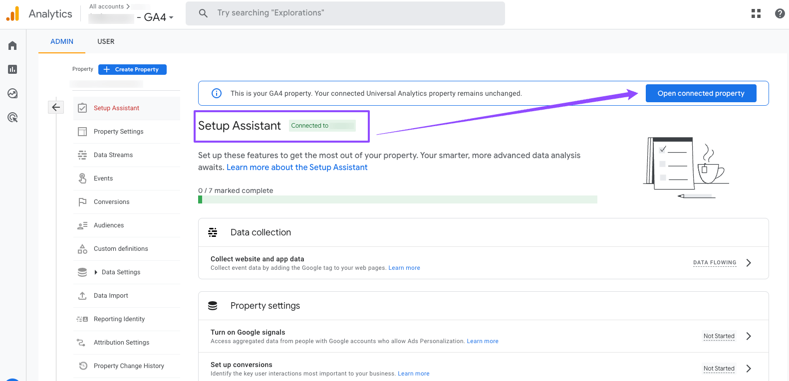Image resolution: width=789 pixels, height=381 pixels.
Task: Click the Data Streams icon
Action: pos(82,155)
